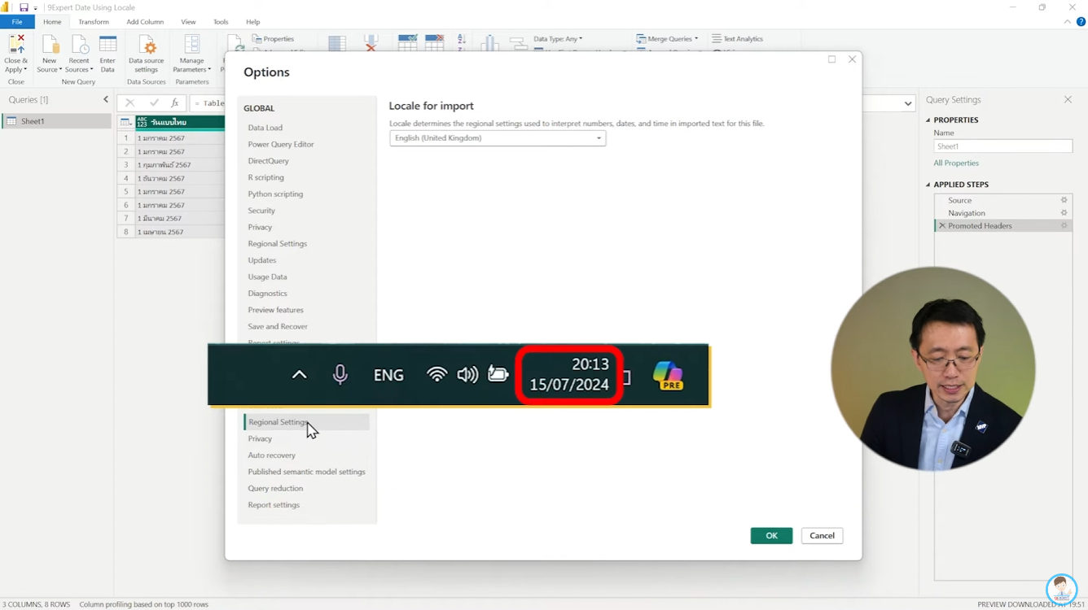Collapse the APPLIED STEPS section
Viewport: 1088px width, 610px height.
click(928, 185)
